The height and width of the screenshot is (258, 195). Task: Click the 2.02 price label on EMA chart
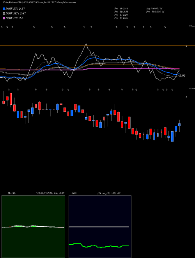pos(183,75)
